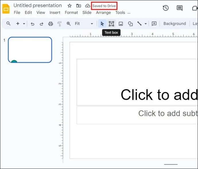Screen dimensions: 198x169
Task: Select the Text box tool
Action: pyautogui.click(x=111, y=24)
